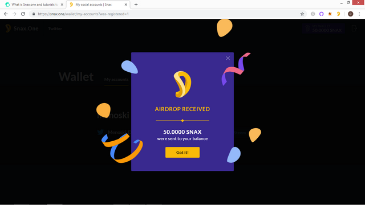Screen dimensions: 365x205
Task: Select the My accounts tab
Action: pos(116,80)
